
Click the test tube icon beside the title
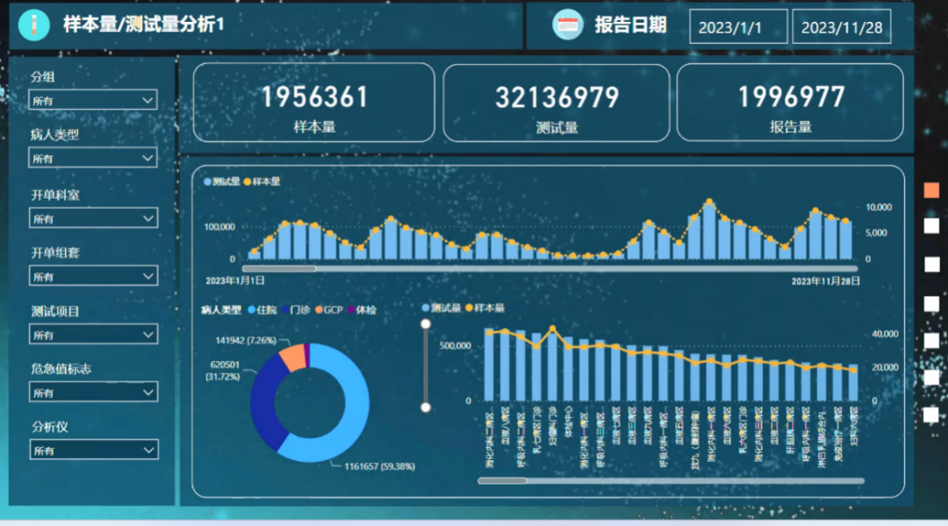[x=34, y=25]
